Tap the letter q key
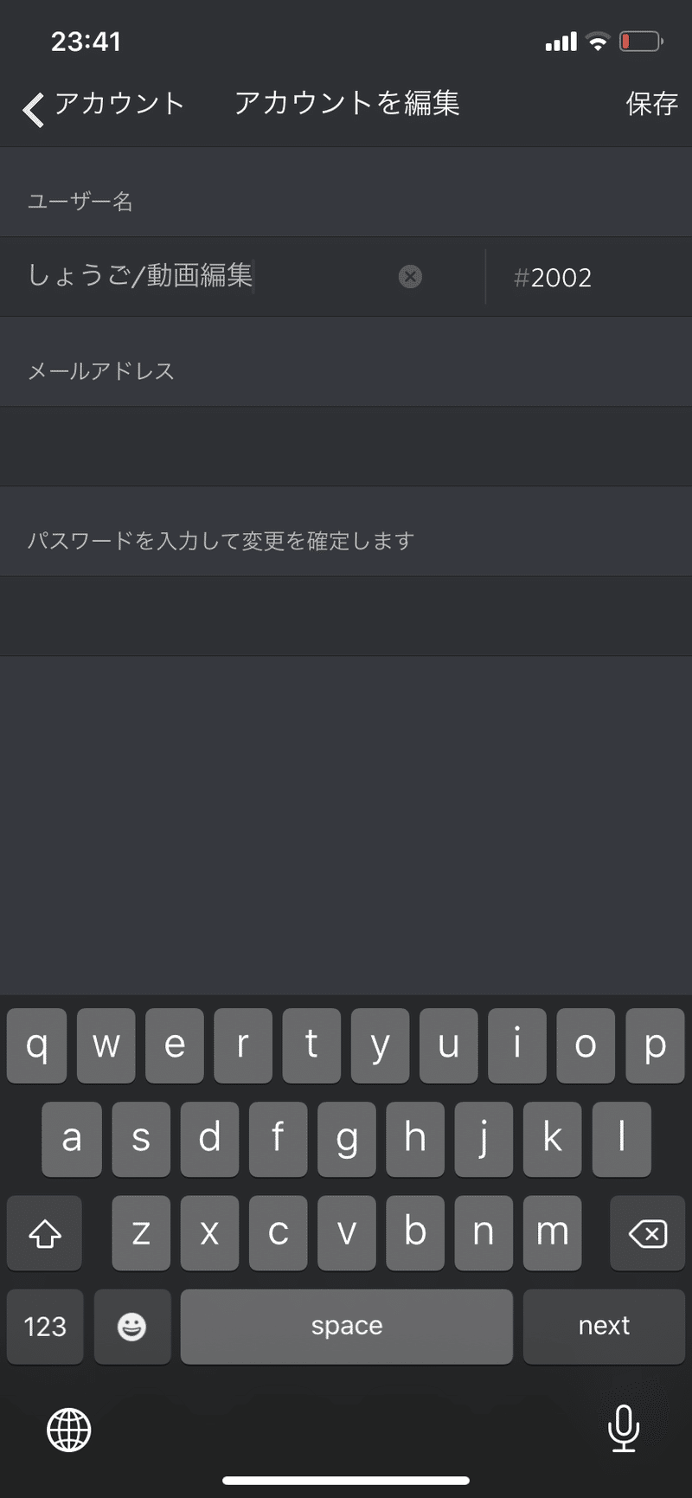 (x=37, y=1045)
